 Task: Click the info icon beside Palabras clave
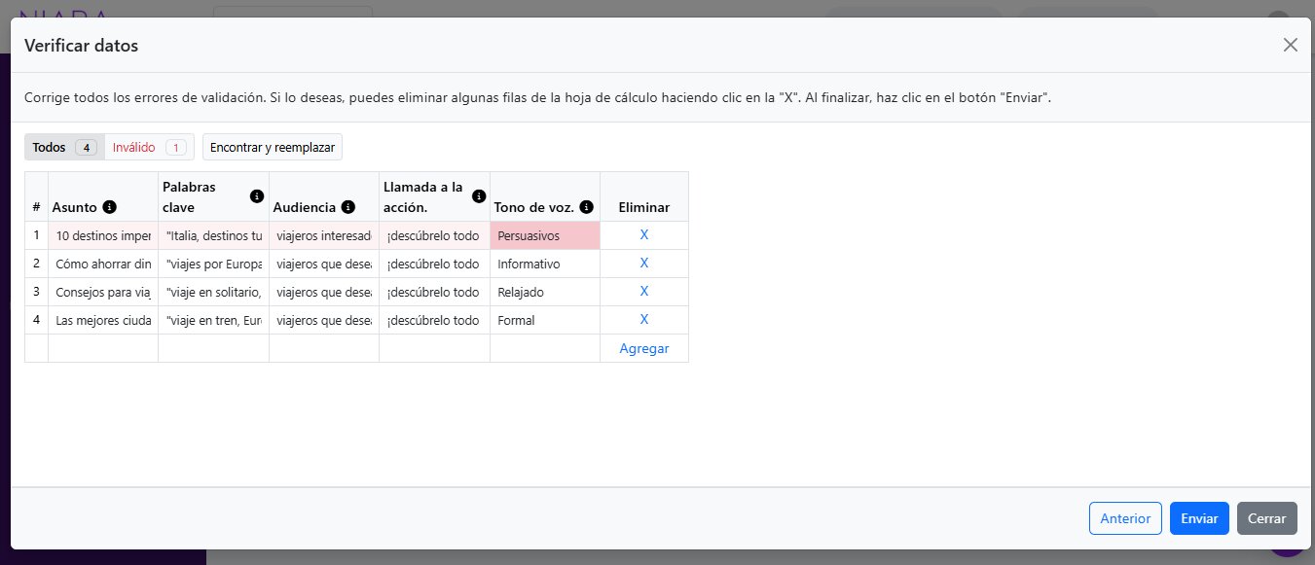[x=256, y=194]
